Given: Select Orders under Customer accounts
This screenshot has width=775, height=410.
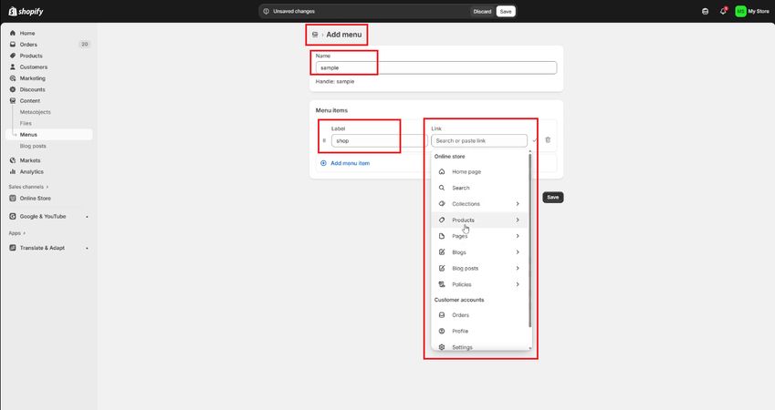Looking at the screenshot, I should (479, 315).
